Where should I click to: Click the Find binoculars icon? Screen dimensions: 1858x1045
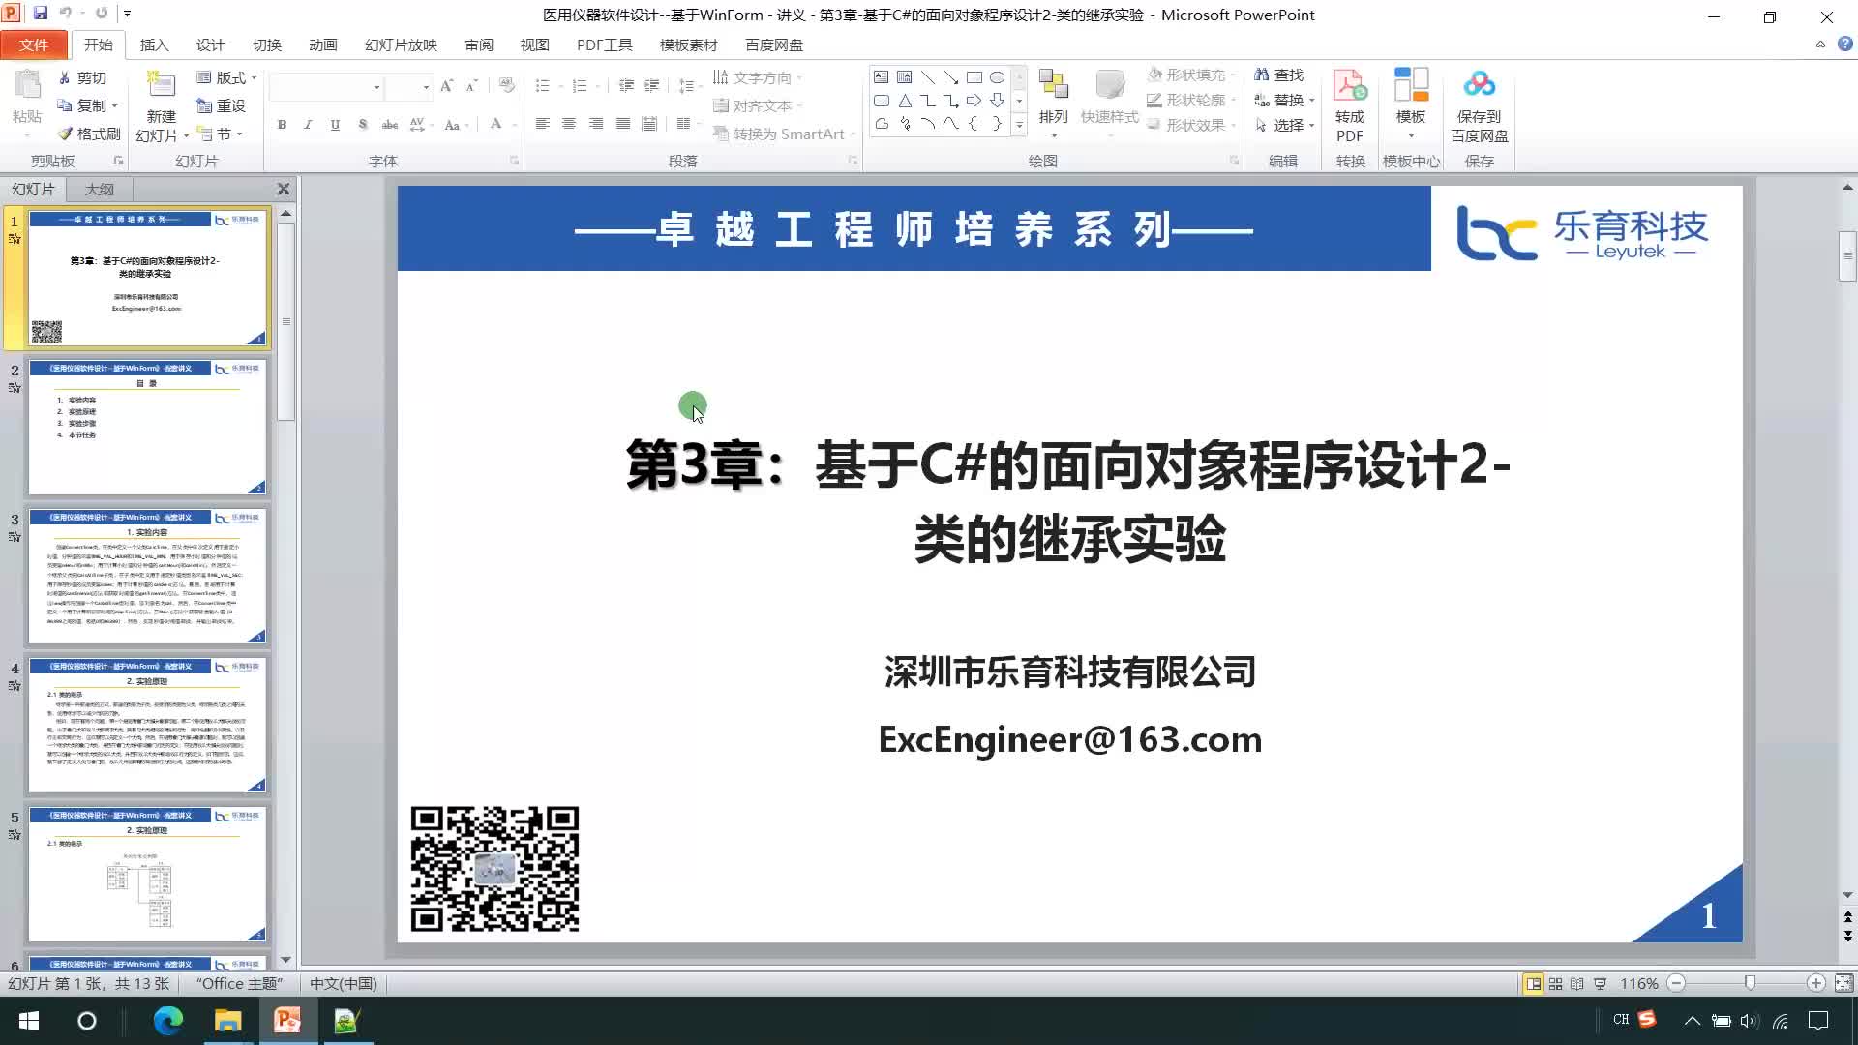(1262, 75)
